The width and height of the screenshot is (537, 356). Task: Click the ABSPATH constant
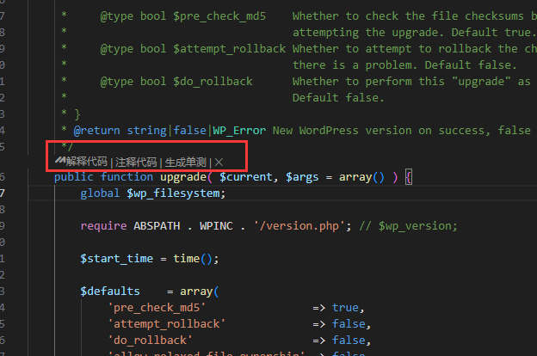[x=157, y=226]
